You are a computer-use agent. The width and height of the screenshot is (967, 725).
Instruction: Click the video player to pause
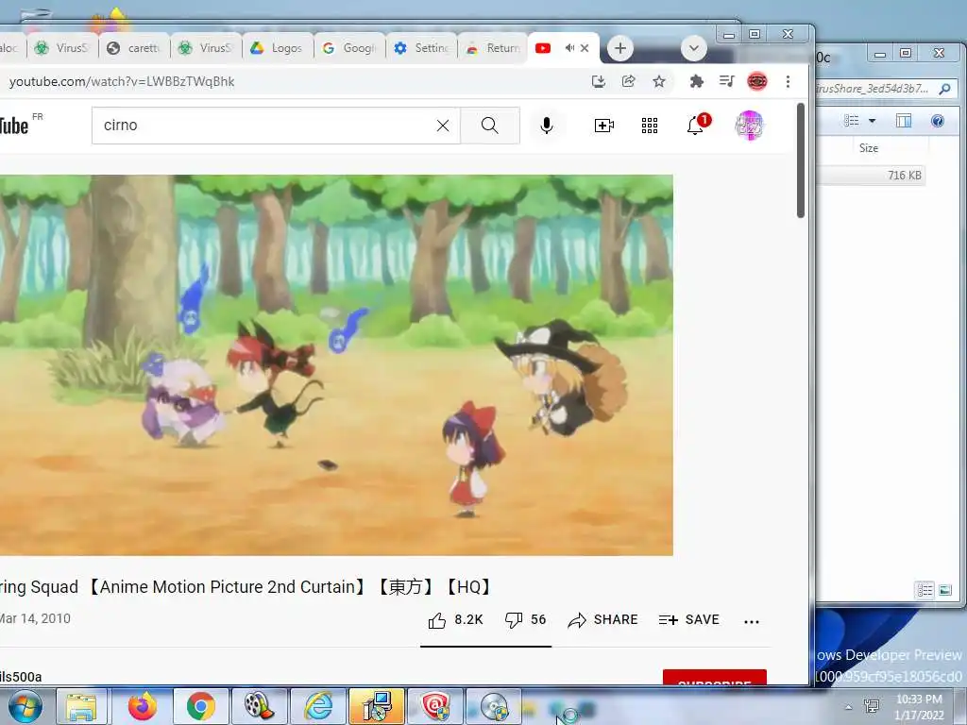click(336, 365)
